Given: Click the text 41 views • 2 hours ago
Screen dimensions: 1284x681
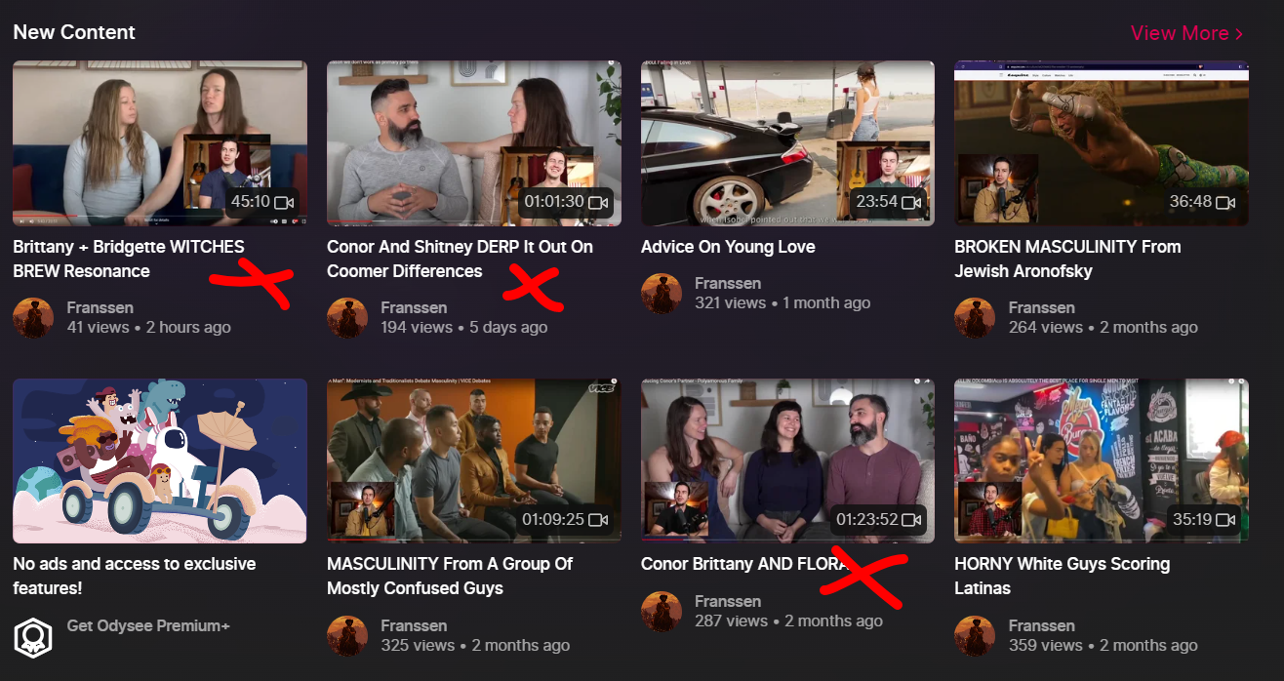Looking at the screenshot, I should [149, 327].
